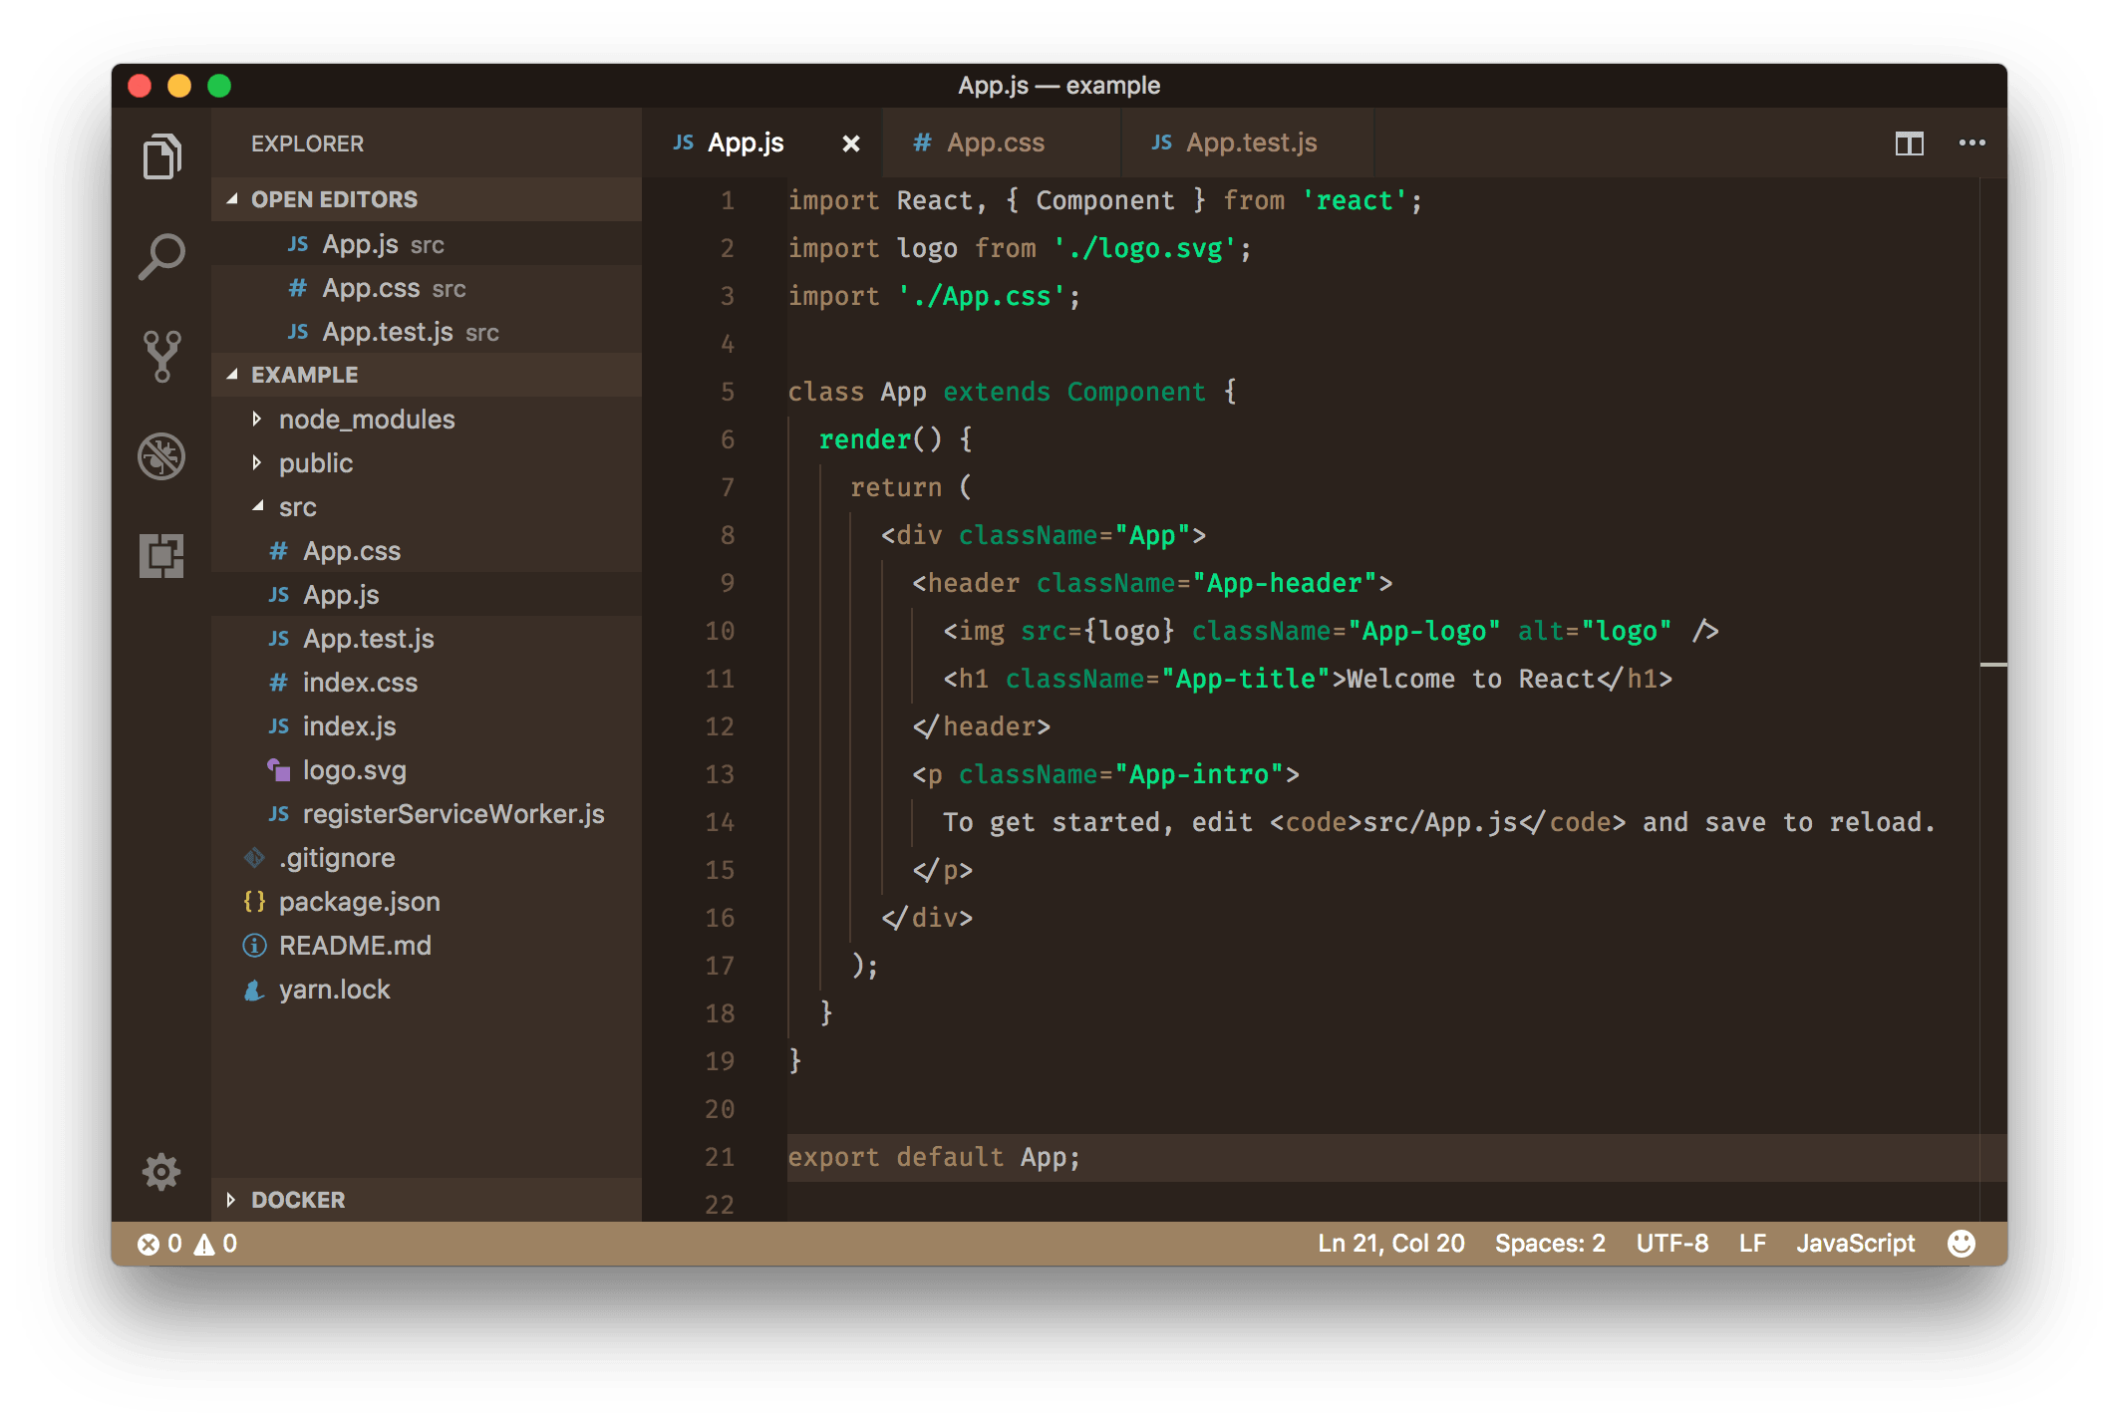This screenshot has height=1425, width=2119.
Task: Open the Extensions icon
Action: tap(162, 554)
